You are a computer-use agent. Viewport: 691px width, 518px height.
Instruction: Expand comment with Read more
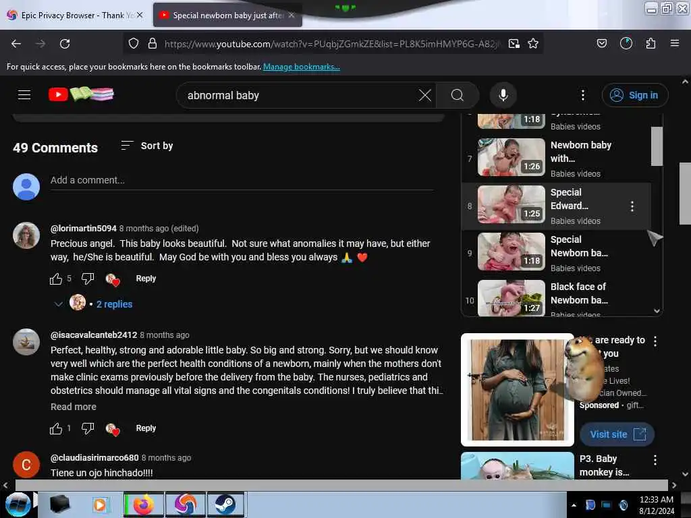click(73, 407)
